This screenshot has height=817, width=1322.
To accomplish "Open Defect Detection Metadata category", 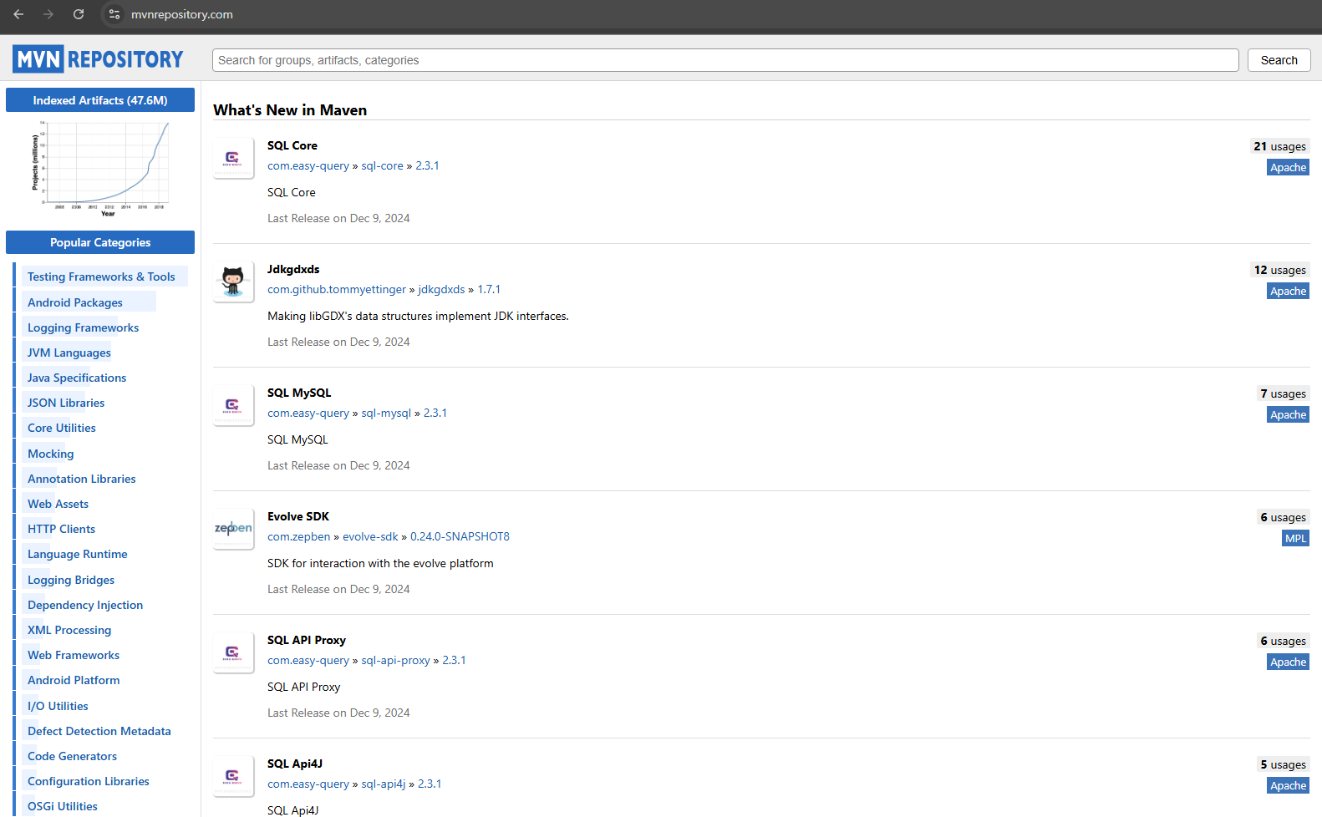I will pyautogui.click(x=99, y=731).
